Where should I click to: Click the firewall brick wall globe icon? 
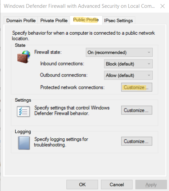coord(24,57)
